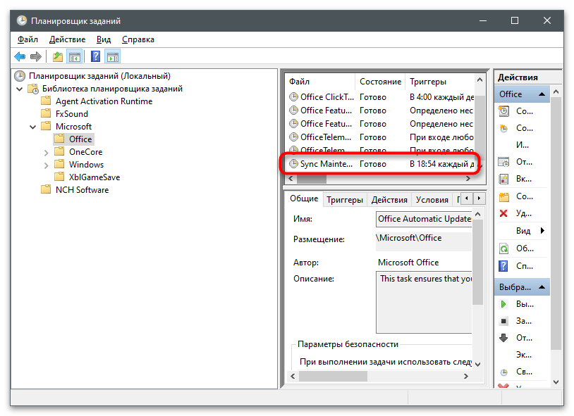Click the NCH Software folder icon
The height and width of the screenshot is (416, 574).
46,189
